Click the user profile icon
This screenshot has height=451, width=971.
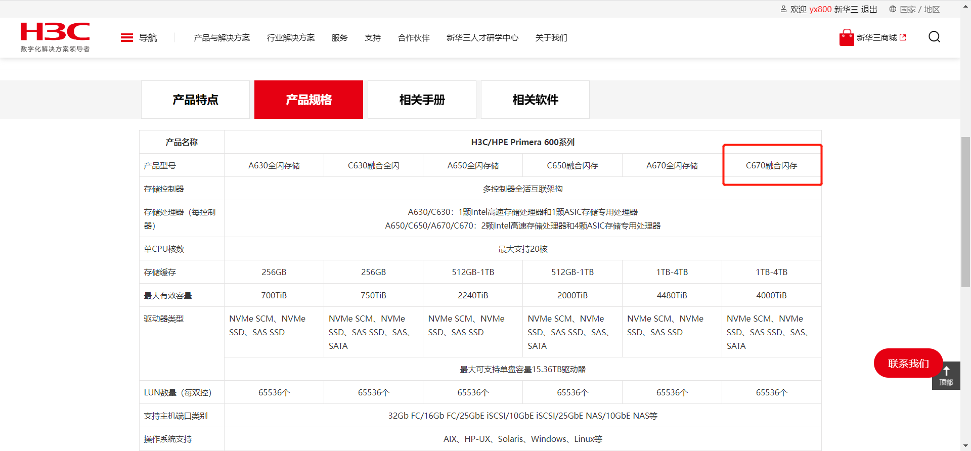pos(783,9)
